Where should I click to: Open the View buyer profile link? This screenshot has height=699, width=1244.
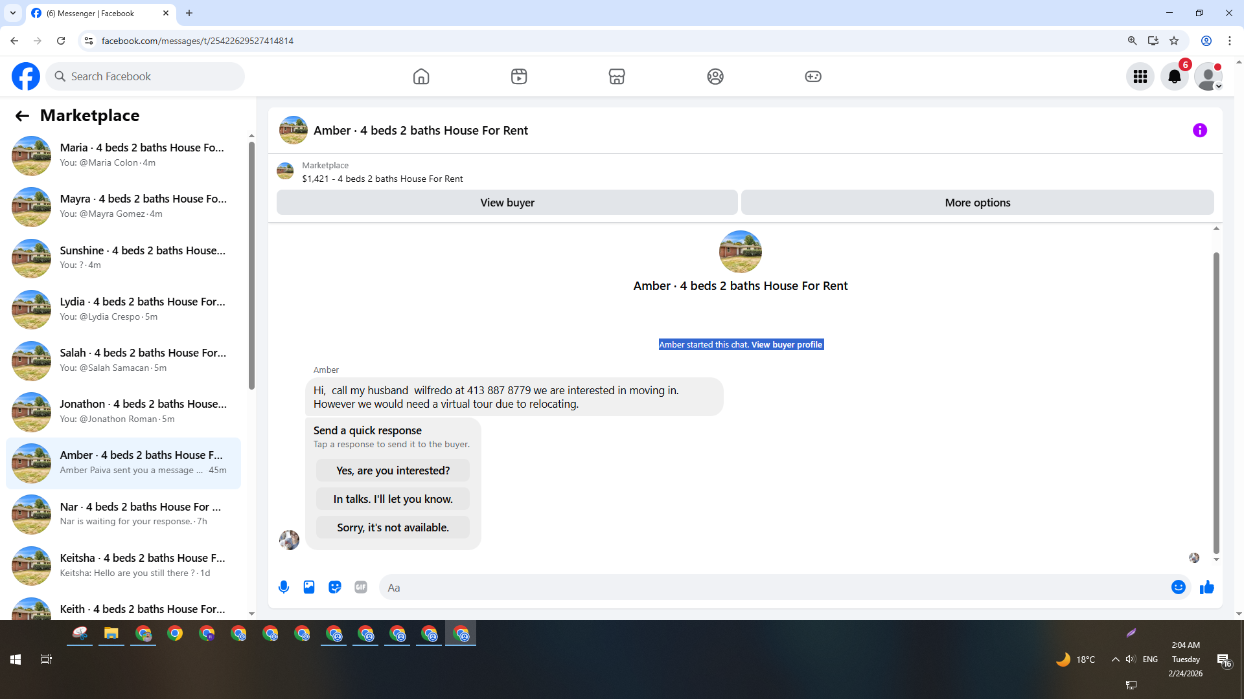(x=787, y=344)
